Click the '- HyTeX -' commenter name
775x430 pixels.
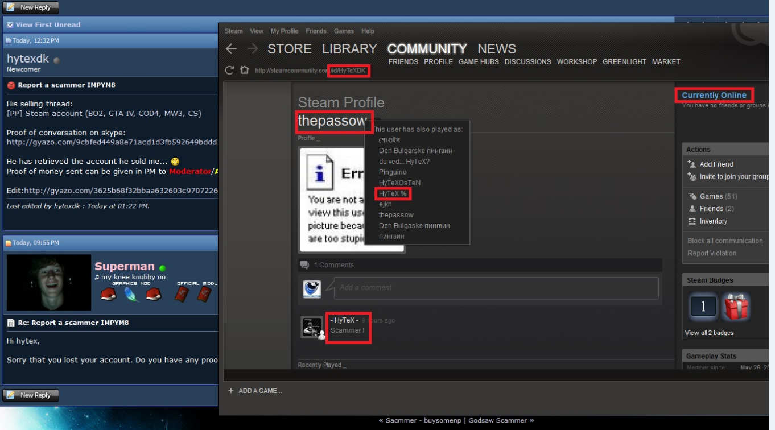tap(344, 320)
